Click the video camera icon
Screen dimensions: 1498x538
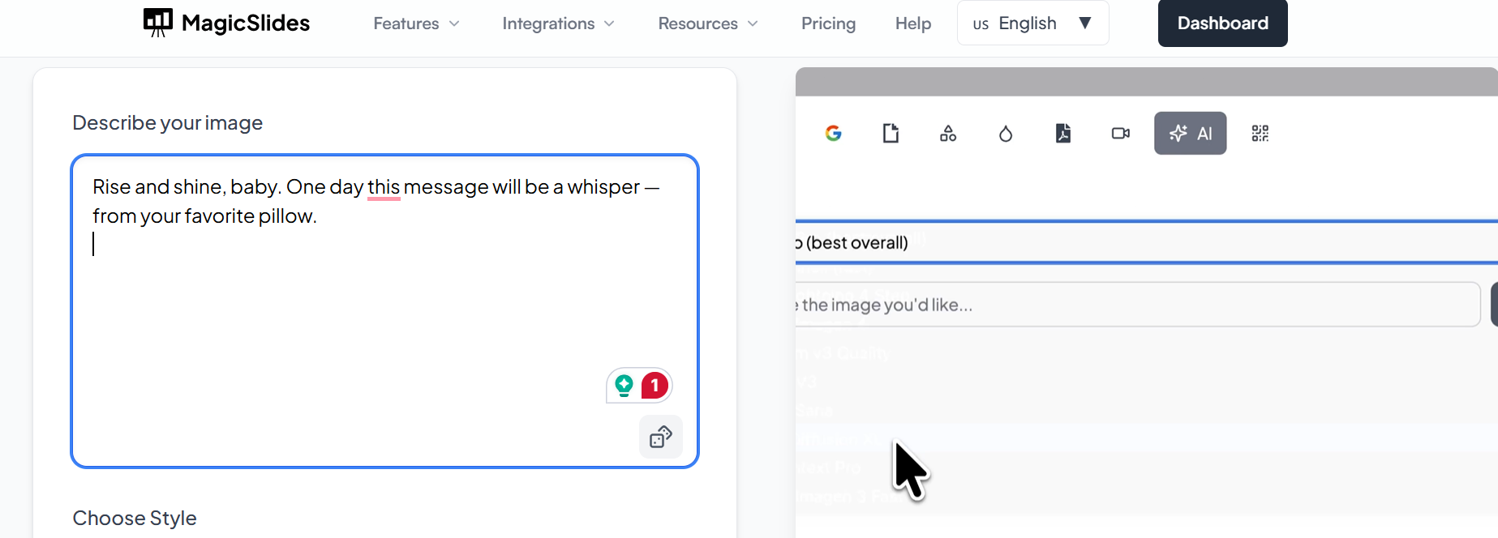coord(1121,134)
